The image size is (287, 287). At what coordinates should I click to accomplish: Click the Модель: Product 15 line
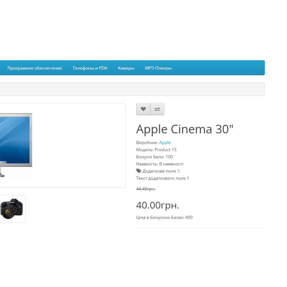[156, 150]
